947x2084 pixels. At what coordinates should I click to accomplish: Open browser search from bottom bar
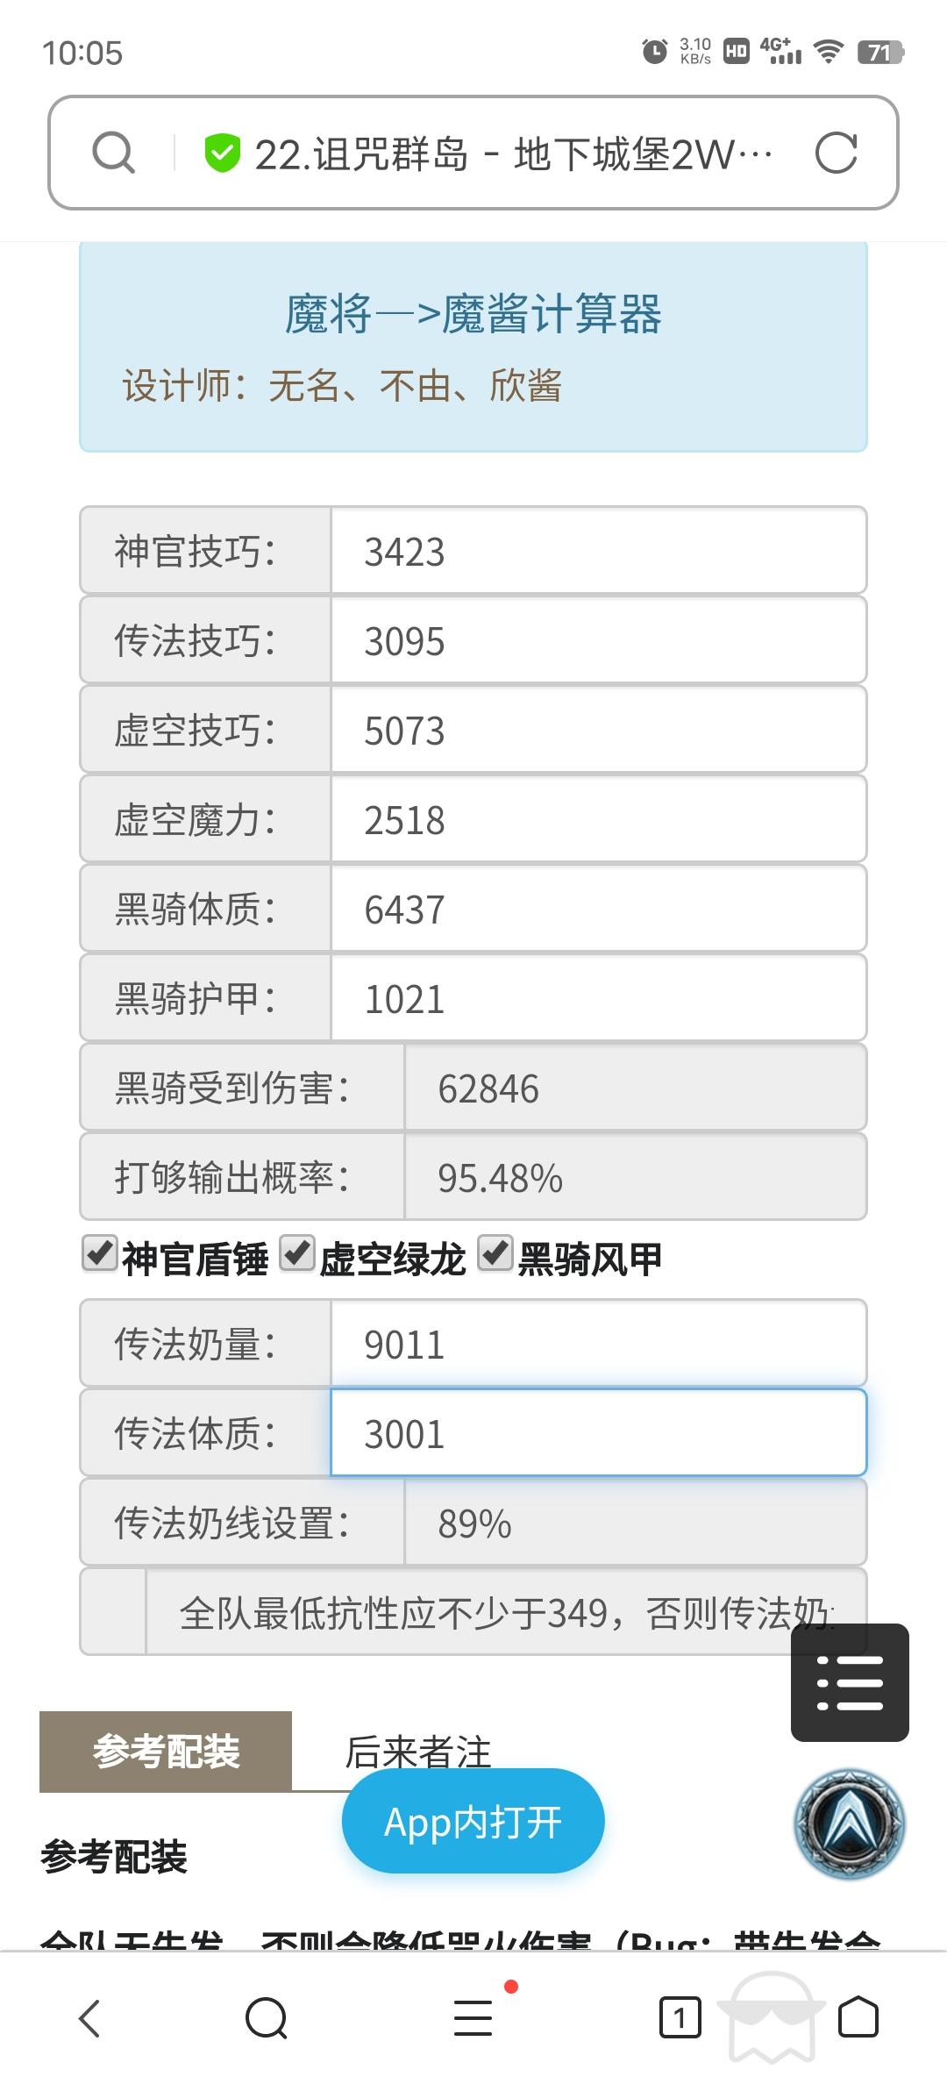point(267,2017)
